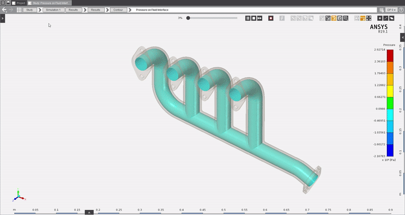Expand the chevron between Study and Simulation 1

[x=40, y=10]
